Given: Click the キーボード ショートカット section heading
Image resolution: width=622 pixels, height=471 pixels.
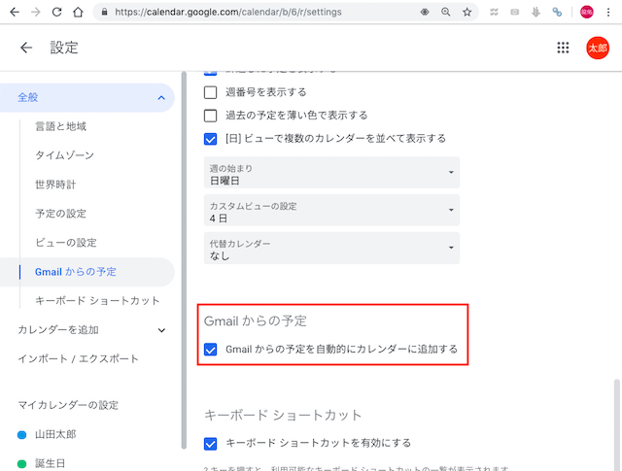Looking at the screenshot, I should point(283,415).
